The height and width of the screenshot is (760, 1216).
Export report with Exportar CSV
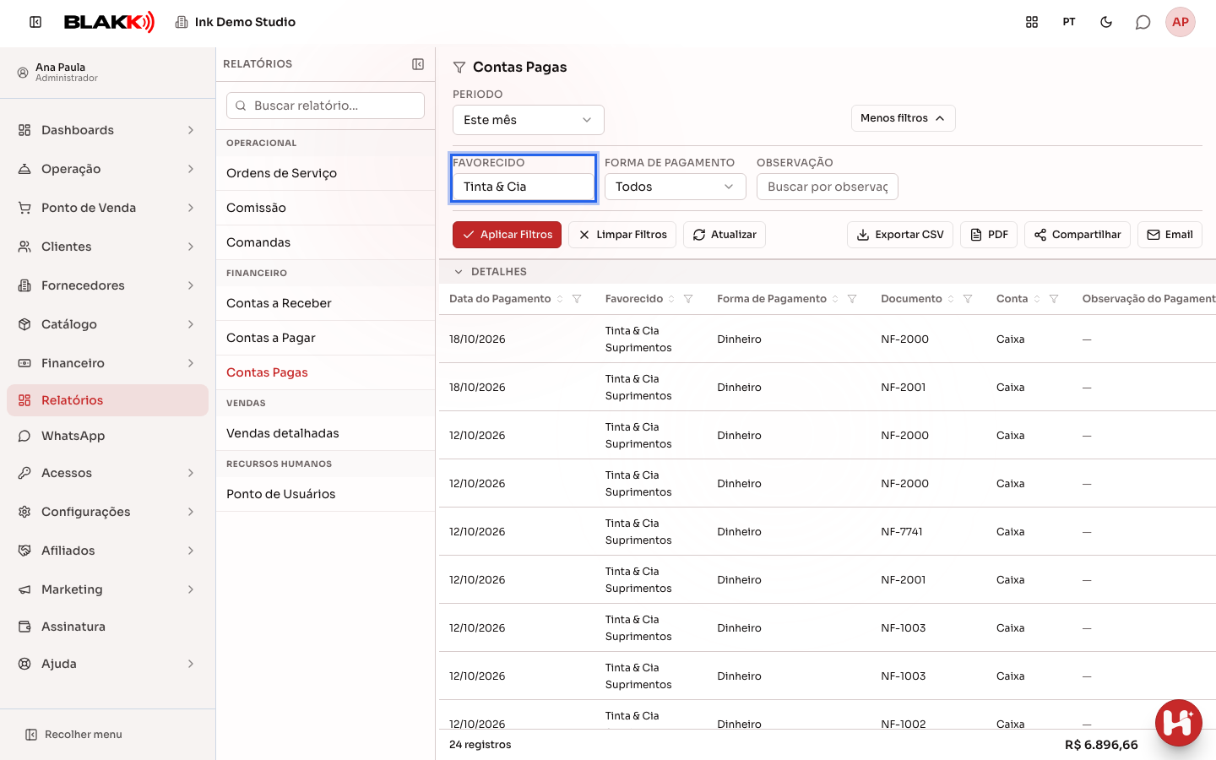(x=900, y=235)
